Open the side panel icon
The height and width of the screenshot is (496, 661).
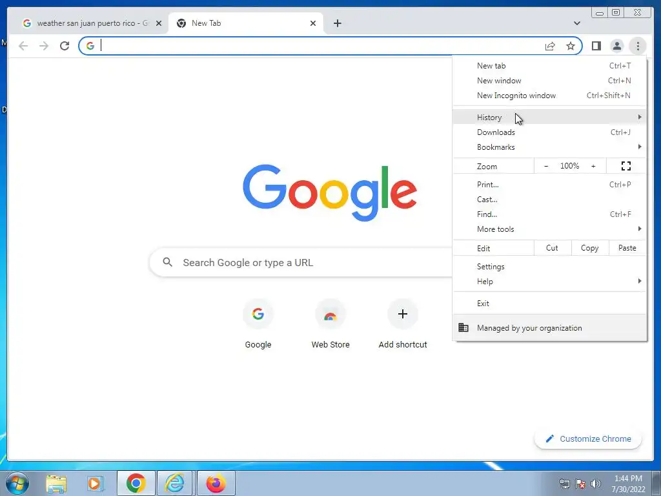click(596, 46)
